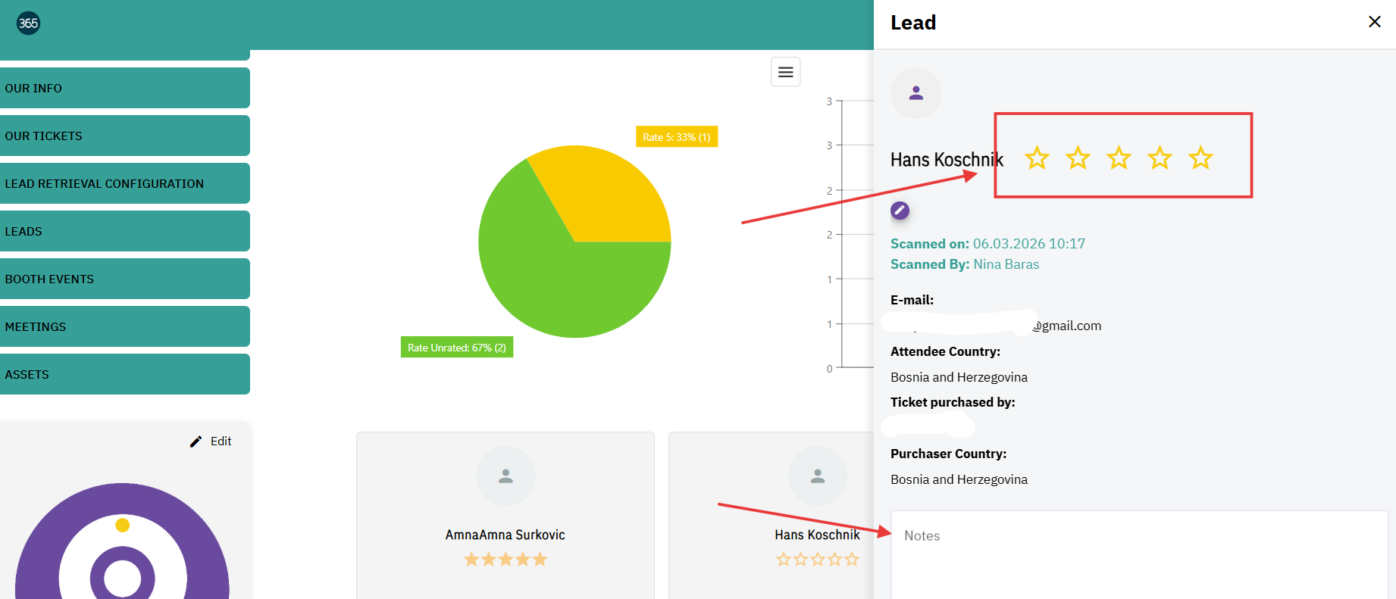Click the 365 logo icon

tap(28, 23)
